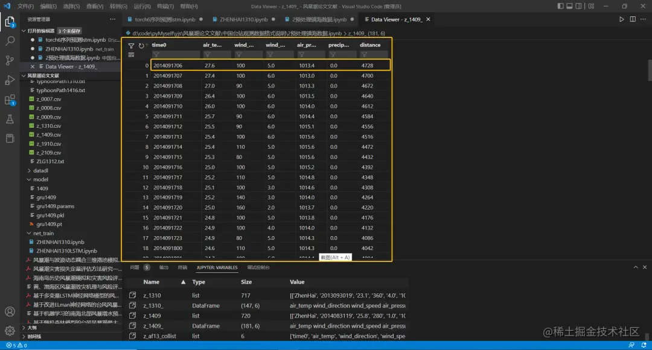652x350 pixels.
Task: Show errors and warnings in status bar
Action: [17, 345]
